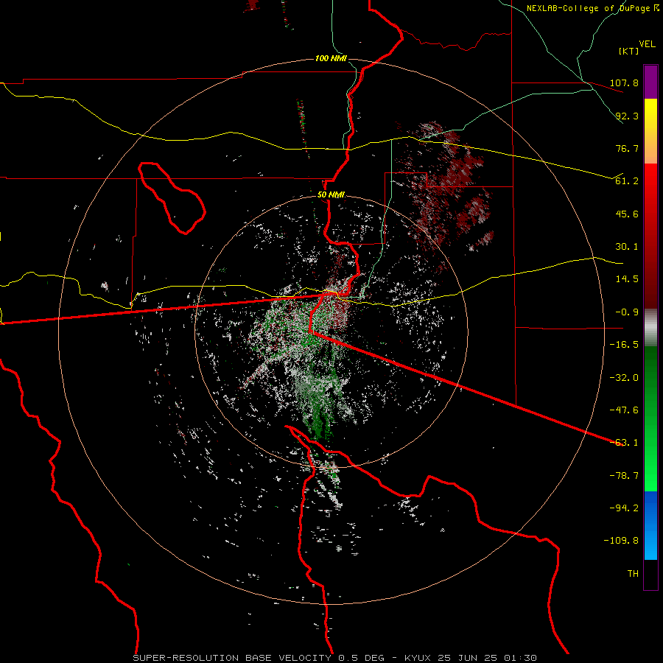Click the Super-Resolution Base Velocity caption text
Viewport: 663px width, 663px height.
tap(259, 658)
